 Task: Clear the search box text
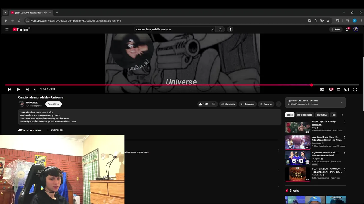click(x=213, y=29)
